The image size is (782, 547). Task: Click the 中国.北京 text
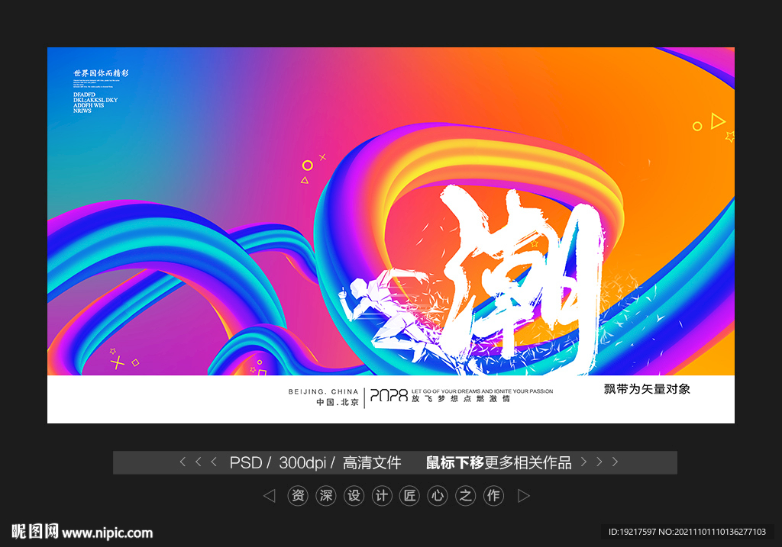click(x=337, y=402)
